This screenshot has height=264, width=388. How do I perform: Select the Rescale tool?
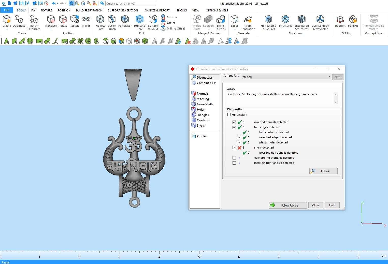pos(74,21)
